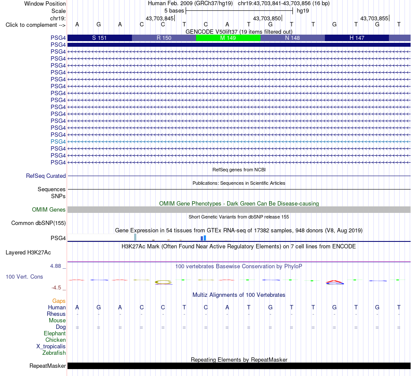
Task: Click the Zebrafish species label
Action: click(x=54, y=353)
